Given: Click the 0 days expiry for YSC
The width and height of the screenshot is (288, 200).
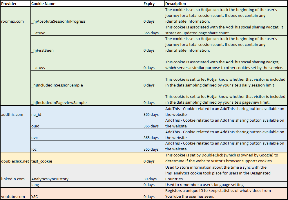Looking at the screenshot, I should [154, 193].
